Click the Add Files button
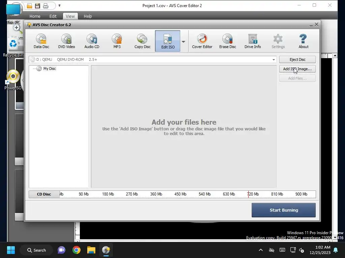Image resolution: width=345 pixels, height=258 pixels. tap(297, 78)
